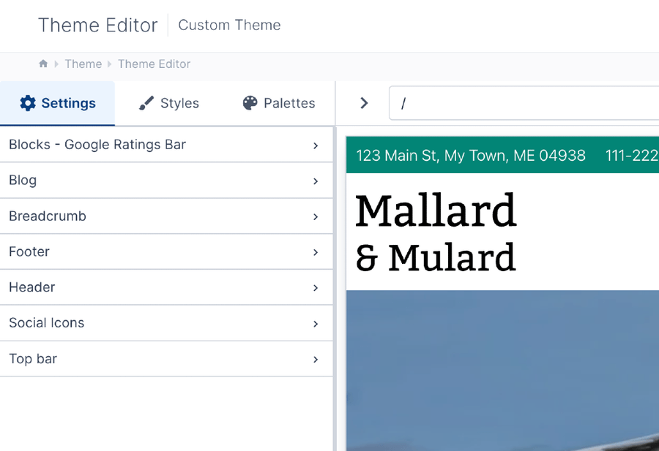Click the Settings gear icon
Image resolution: width=659 pixels, height=451 pixels.
point(27,103)
